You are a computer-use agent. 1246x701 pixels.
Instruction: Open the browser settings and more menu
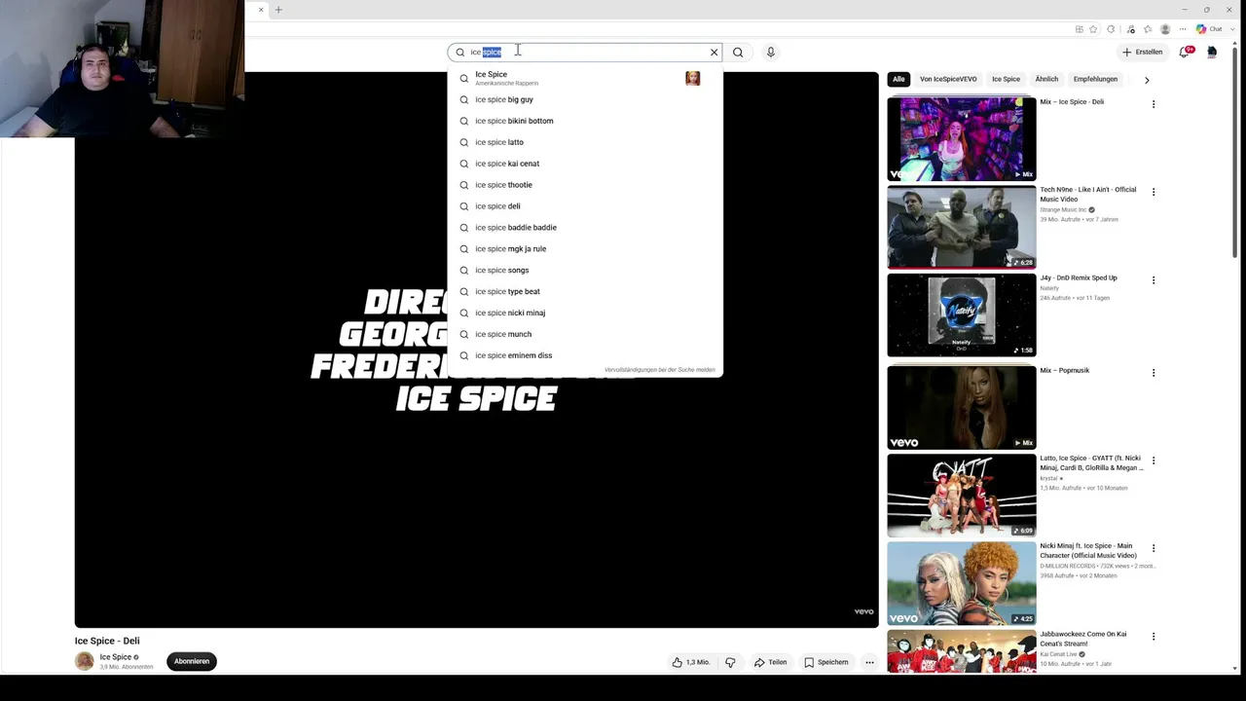pos(1183,29)
